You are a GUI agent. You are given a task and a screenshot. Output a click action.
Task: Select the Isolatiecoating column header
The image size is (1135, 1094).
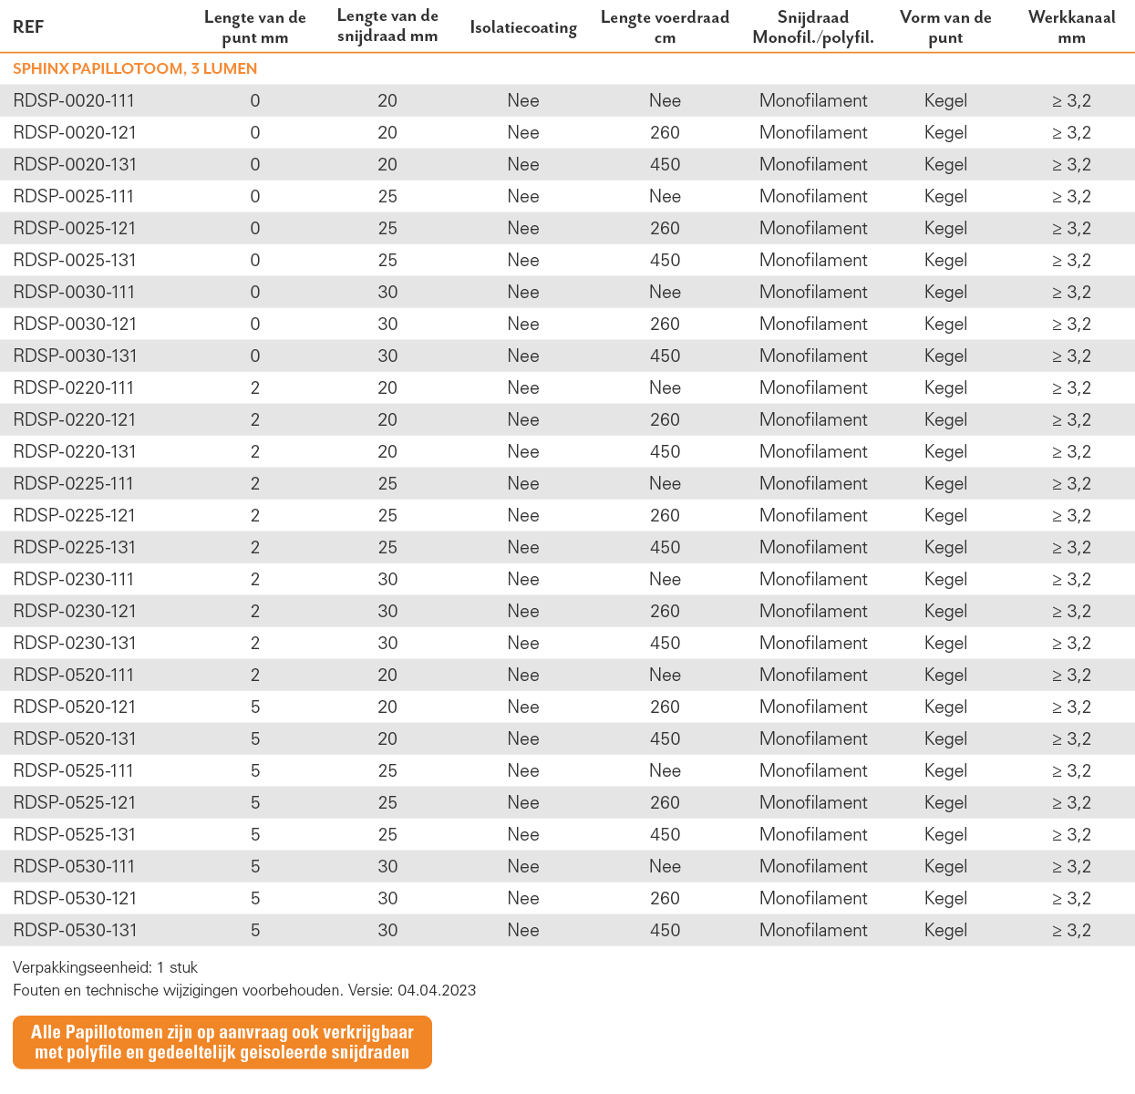pyautogui.click(x=523, y=27)
